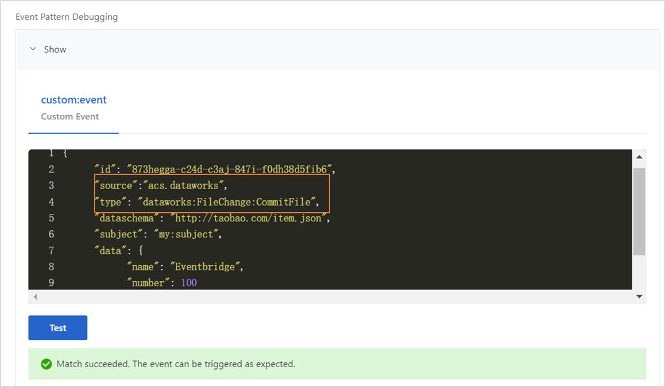Click the horizontal scrollbar track
665x387 pixels.
(x=334, y=297)
